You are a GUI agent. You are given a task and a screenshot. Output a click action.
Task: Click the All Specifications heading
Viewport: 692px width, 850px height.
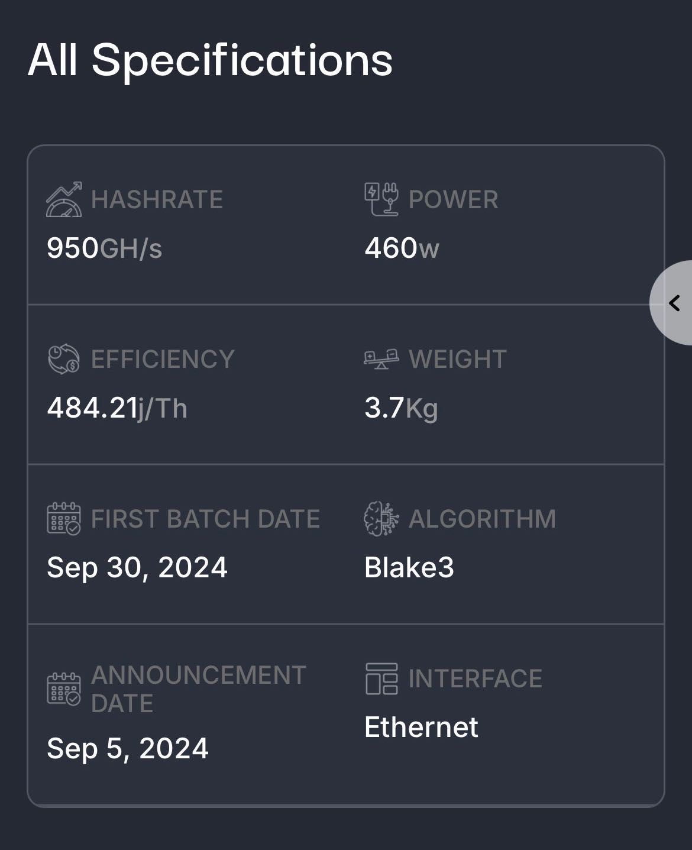click(x=210, y=60)
